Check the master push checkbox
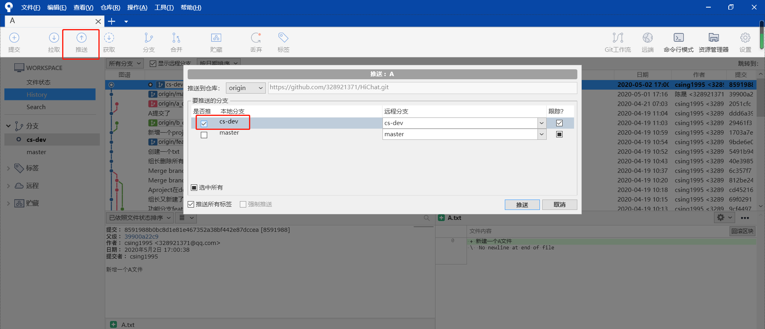The height and width of the screenshot is (329, 765). pyautogui.click(x=204, y=135)
